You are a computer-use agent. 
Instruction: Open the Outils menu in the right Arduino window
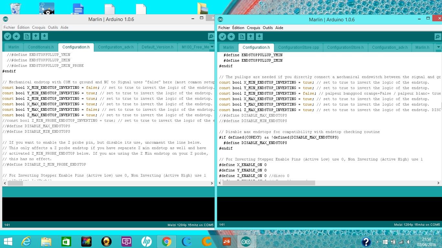268,28
